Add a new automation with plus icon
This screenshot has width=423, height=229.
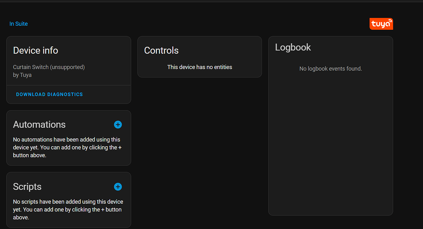coord(118,125)
